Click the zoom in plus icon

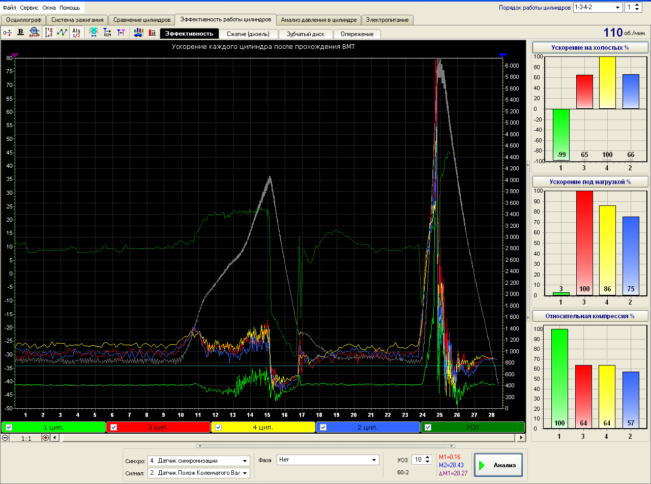pyautogui.click(x=46, y=438)
